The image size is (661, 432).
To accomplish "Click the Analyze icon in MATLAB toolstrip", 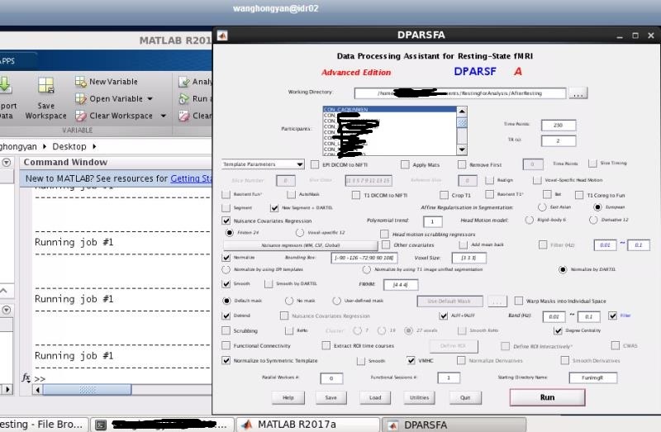I will click(183, 82).
